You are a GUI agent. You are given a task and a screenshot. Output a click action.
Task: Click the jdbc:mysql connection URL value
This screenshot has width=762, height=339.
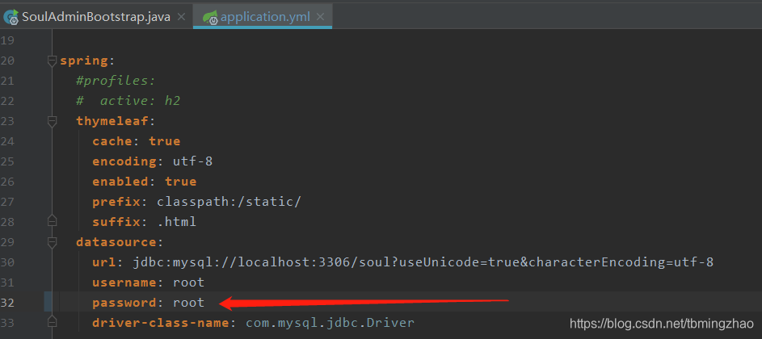[423, 262]
